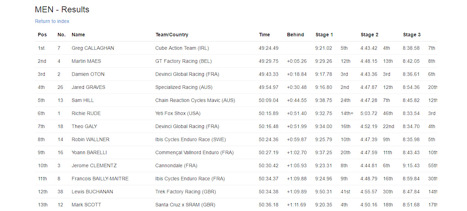Select the Commençal Vallnord Enduro (FRA) cell
The width and height of the screenshot is (467, 211).
pyautogui.click(x=194, y=153)
